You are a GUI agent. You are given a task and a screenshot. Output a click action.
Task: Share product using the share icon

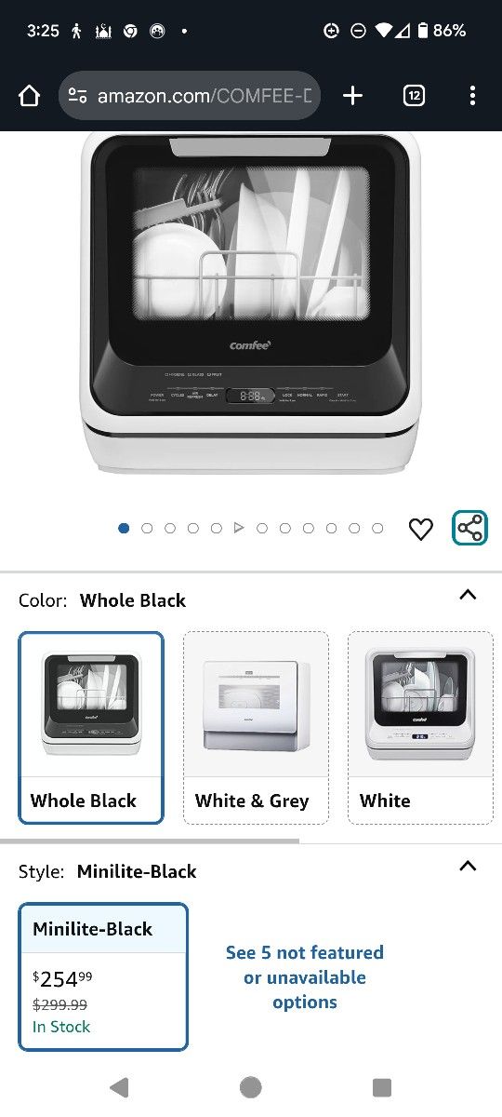pos(470,528)
